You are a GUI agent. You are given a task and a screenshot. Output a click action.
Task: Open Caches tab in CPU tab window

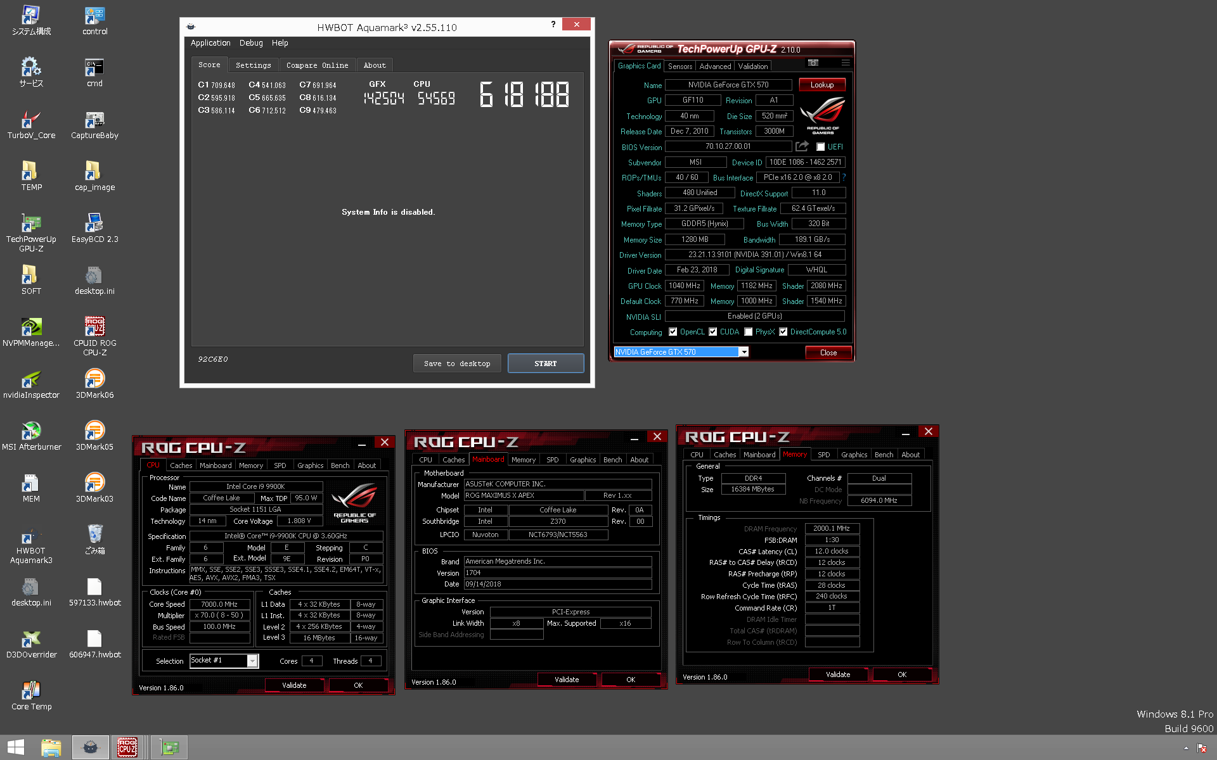[x=181, y=465]
